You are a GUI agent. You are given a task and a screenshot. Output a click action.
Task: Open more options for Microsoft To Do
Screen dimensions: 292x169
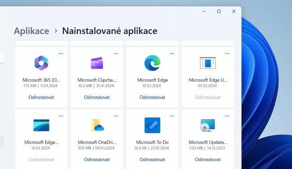172,116
